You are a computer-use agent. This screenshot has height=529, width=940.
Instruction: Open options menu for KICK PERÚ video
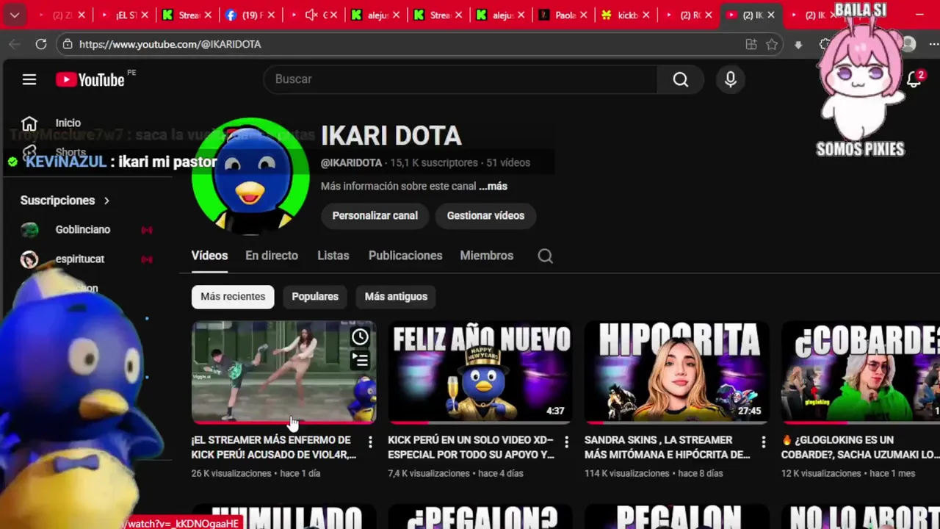[566, 442]
